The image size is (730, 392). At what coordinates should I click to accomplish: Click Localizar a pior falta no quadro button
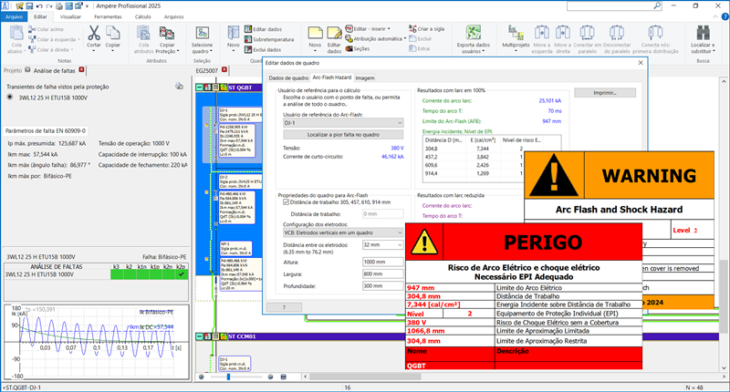(x=343, y=134)
